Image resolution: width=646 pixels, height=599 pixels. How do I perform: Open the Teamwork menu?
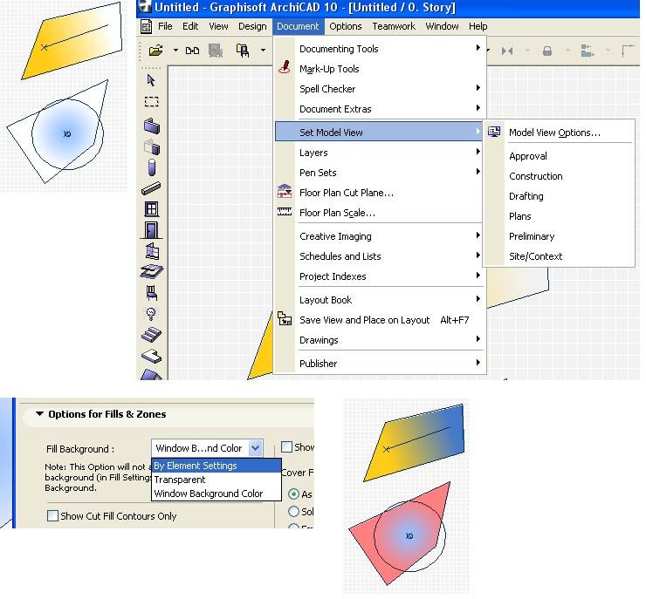[x=394, y=27]
